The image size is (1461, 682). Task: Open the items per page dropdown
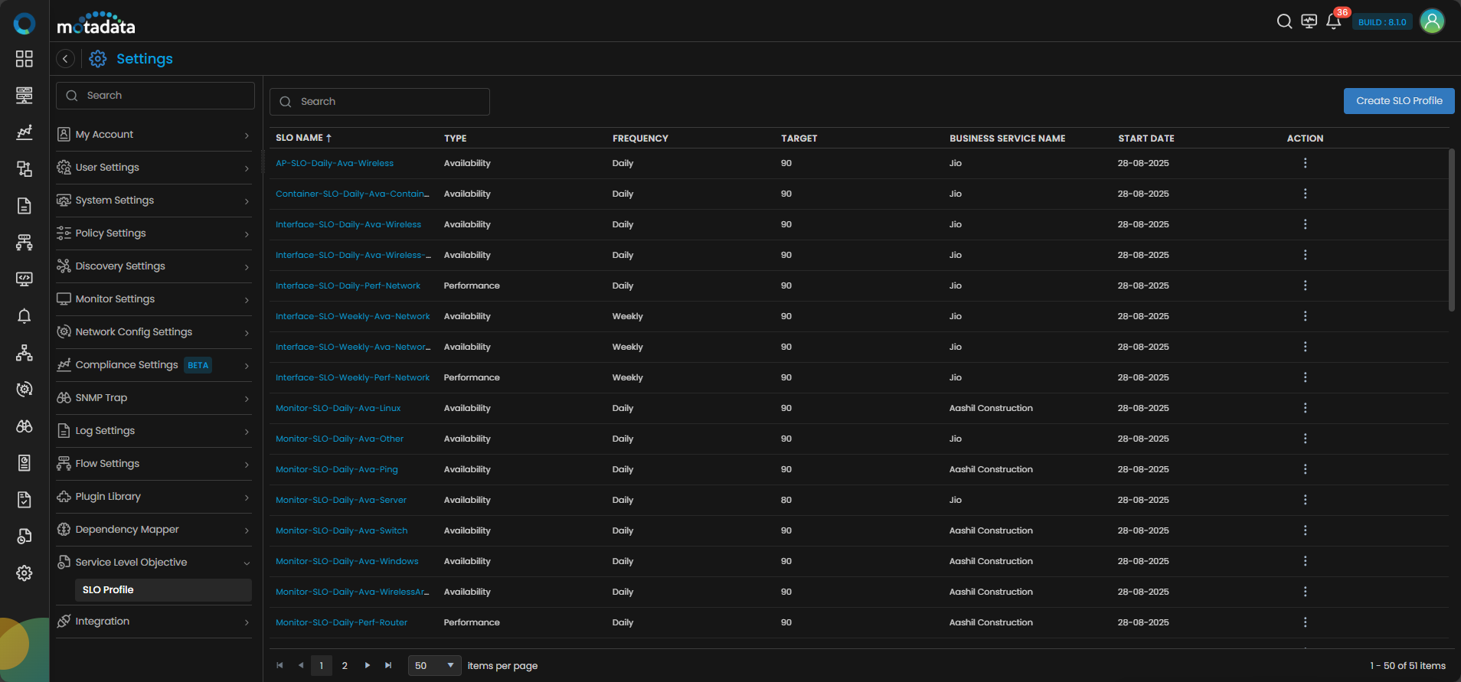[x=434, y=666]
